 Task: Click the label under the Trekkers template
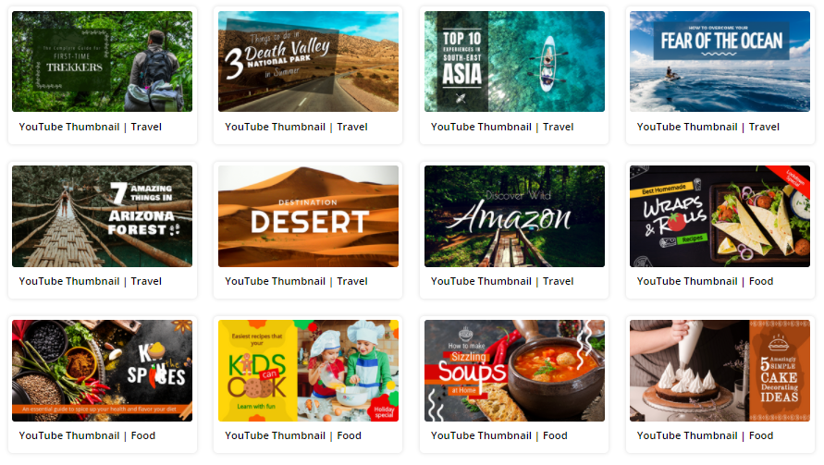click(91, 127)
